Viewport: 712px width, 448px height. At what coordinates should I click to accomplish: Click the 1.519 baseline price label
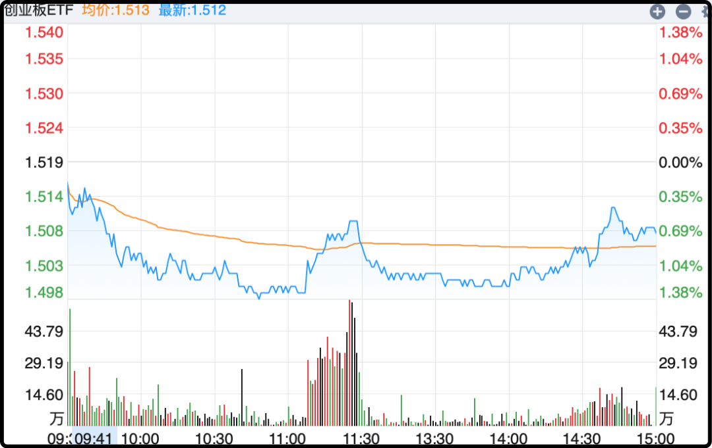[44, 162]
